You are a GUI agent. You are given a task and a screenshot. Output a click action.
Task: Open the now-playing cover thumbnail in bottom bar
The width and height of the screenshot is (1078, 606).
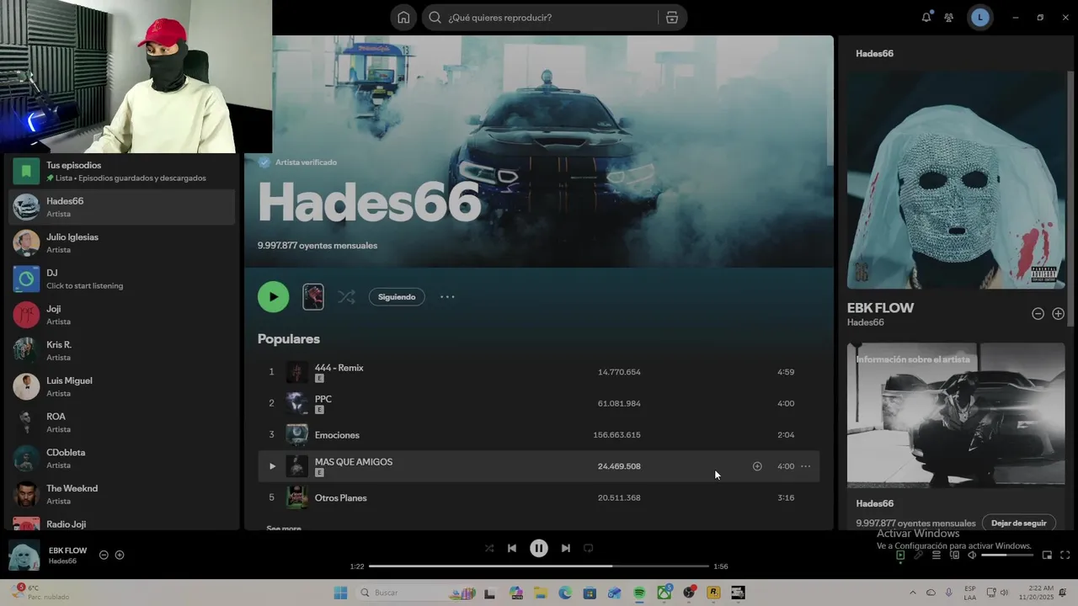click(24, 555)
